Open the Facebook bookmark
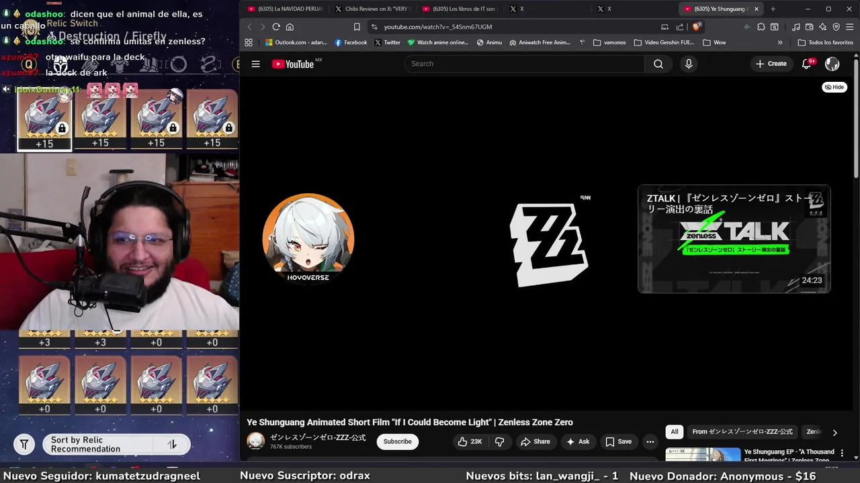The width and height of the screenshot is (860, 483). click(351, 42)
